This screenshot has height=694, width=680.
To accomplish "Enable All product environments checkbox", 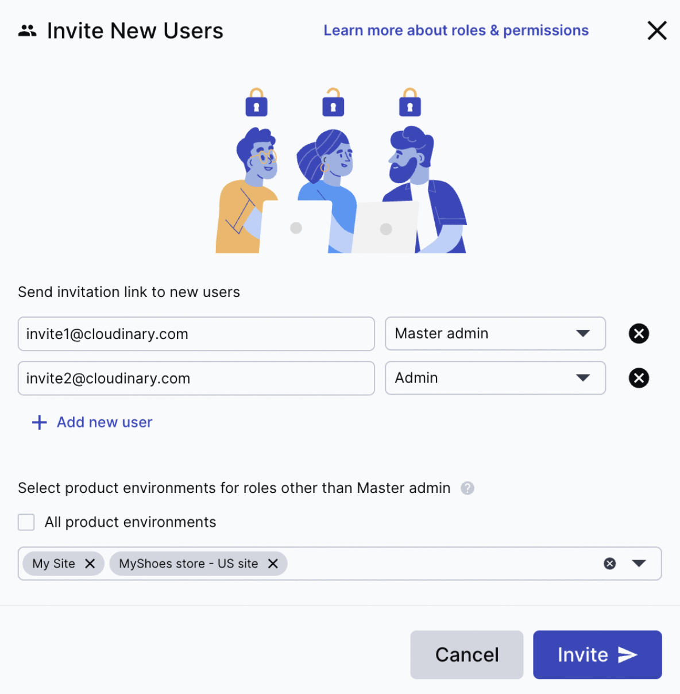I will click(26, 522).
